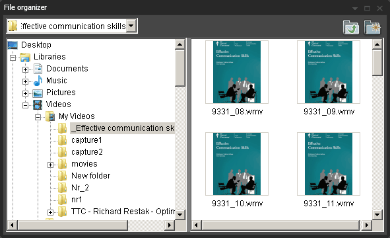Click file pane scroll right arrow
The image size is (390, 238).
pyautogui.click(x=367, y=225)
